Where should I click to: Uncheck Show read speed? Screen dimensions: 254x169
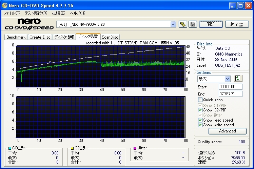tap(200, 120)
